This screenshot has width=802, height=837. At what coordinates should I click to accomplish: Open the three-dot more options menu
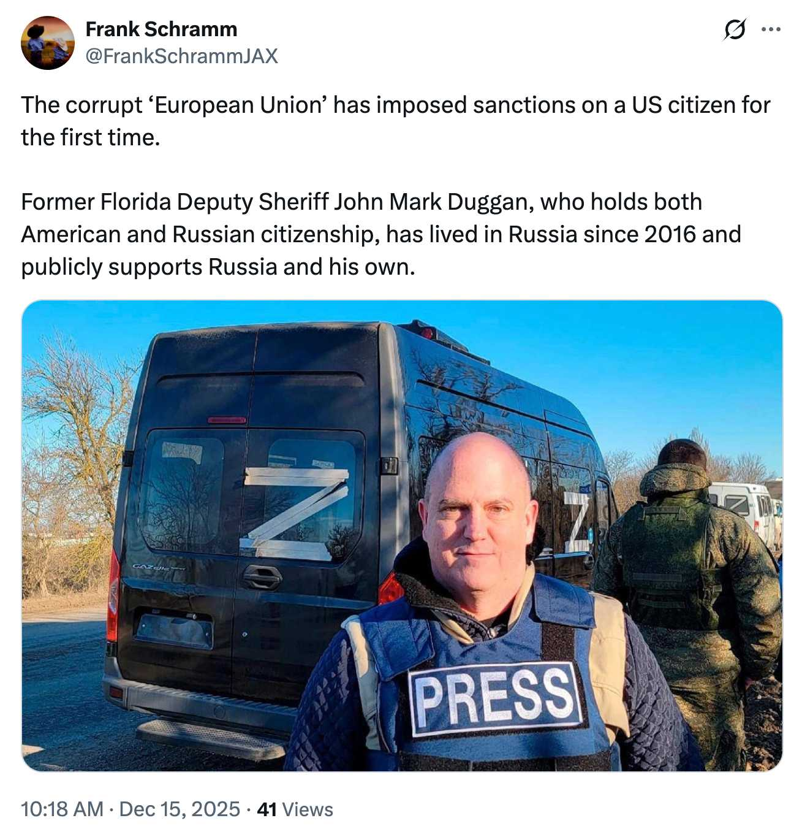coord(771,29)
